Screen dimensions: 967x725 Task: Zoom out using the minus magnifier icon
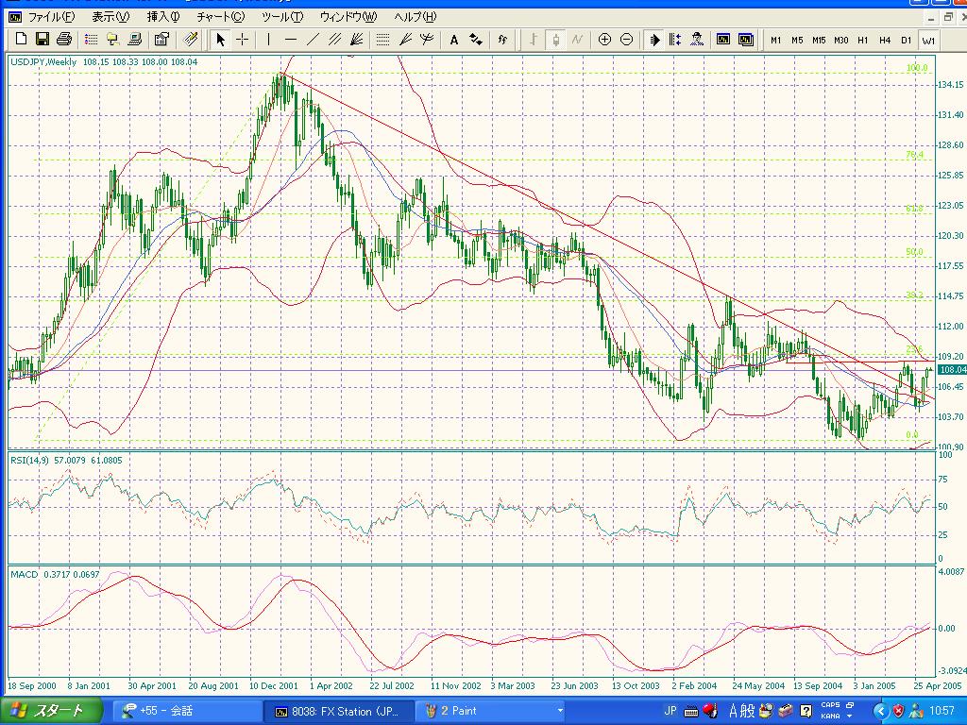pos(626,39)
